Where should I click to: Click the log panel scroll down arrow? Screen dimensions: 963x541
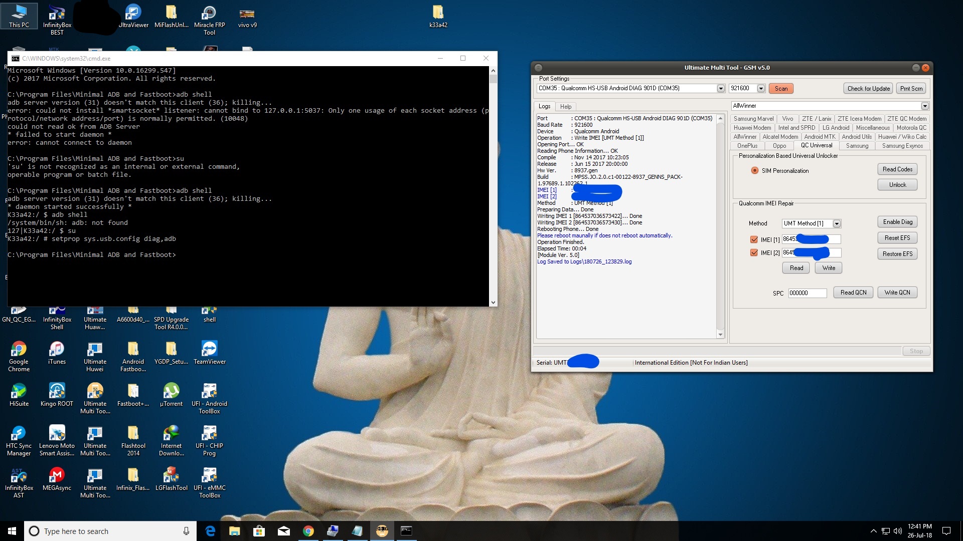click(x=720, y=335)
